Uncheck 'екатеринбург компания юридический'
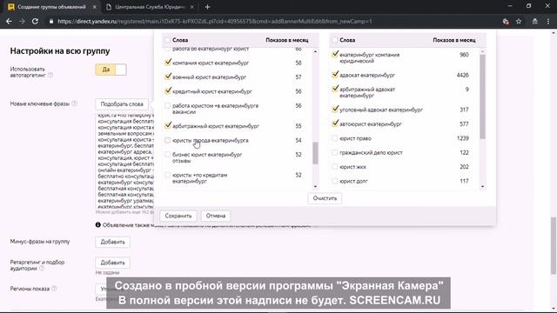Screen dimensions: 557x313 pyautogui.click(x=334, y=54)
